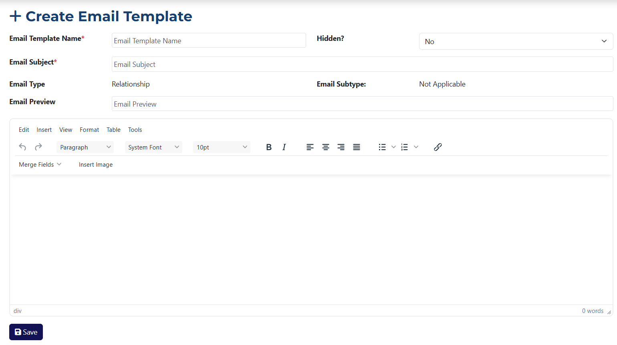The height and width of the screenshot is (345, 617).
Task: Open the Format menu
Action: 89,129
